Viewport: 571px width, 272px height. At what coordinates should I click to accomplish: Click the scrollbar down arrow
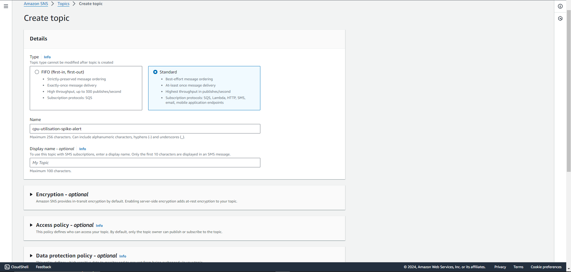569,269
